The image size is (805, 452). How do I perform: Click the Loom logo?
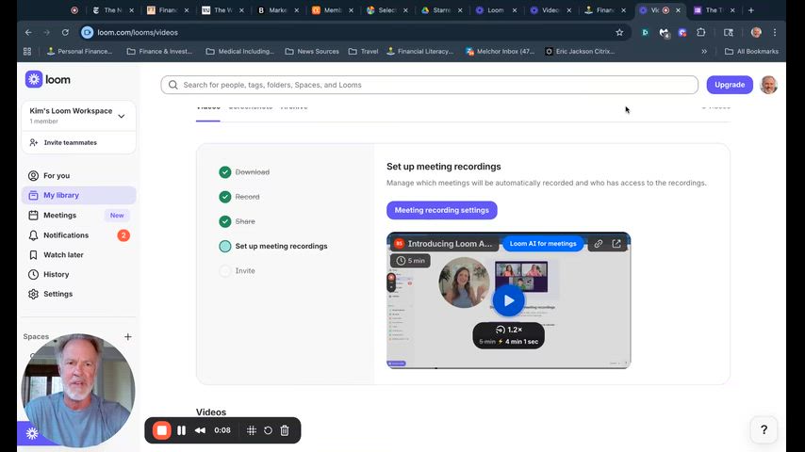(48, 79)
